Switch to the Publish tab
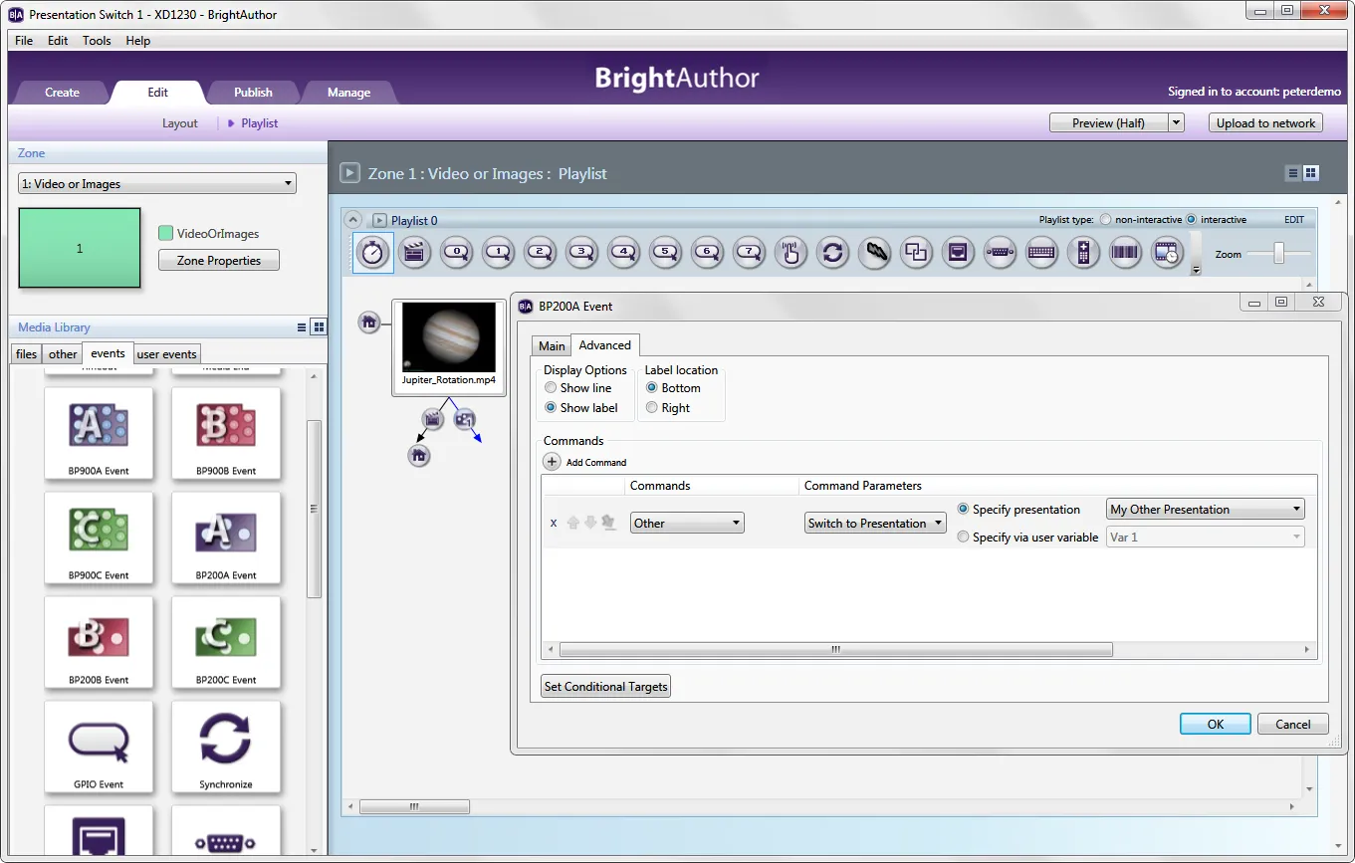1355x863 pixels. pyautogui.click(x=253, y=93)
